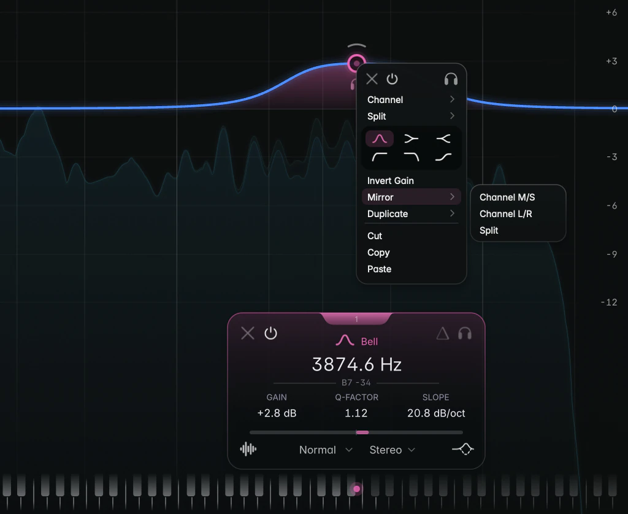Screen dimensions: 628x514
Task: Click the 1.12 Q-factor value
Action: (356, 413)
